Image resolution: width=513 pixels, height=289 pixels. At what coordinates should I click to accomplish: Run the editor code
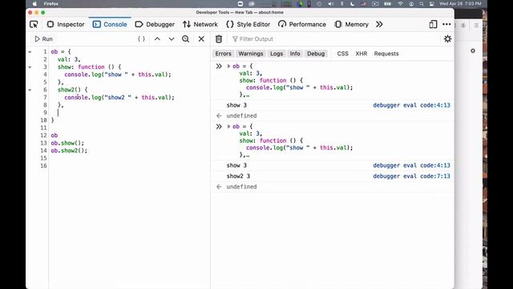click(43, 39)
